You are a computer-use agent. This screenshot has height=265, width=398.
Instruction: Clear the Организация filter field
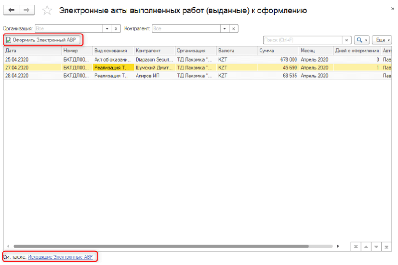[x=116, y=29]
